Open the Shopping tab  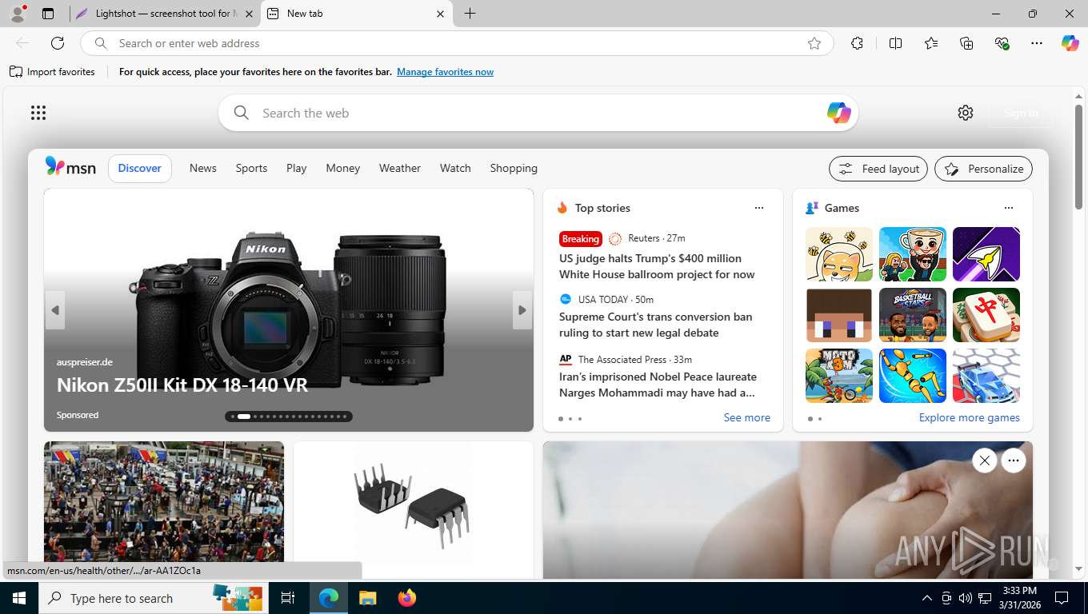[514, 168]
